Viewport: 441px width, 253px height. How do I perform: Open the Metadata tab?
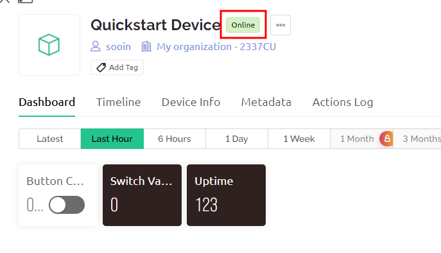(x=266, y=102)
